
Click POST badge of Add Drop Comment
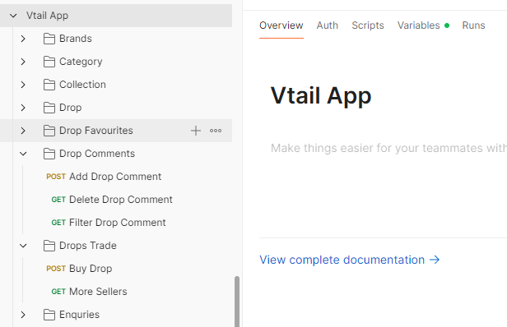[56, 177]
